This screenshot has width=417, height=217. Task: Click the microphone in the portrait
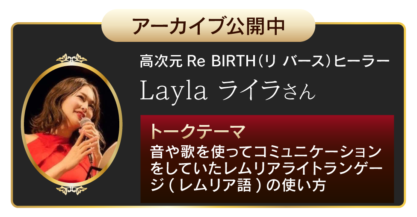87,135
